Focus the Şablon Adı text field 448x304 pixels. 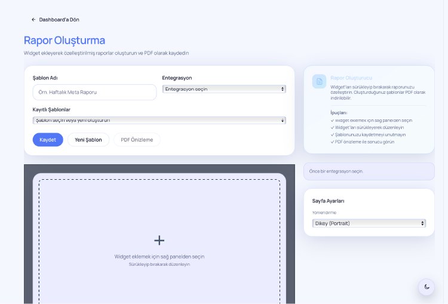(x=94, y=92)
